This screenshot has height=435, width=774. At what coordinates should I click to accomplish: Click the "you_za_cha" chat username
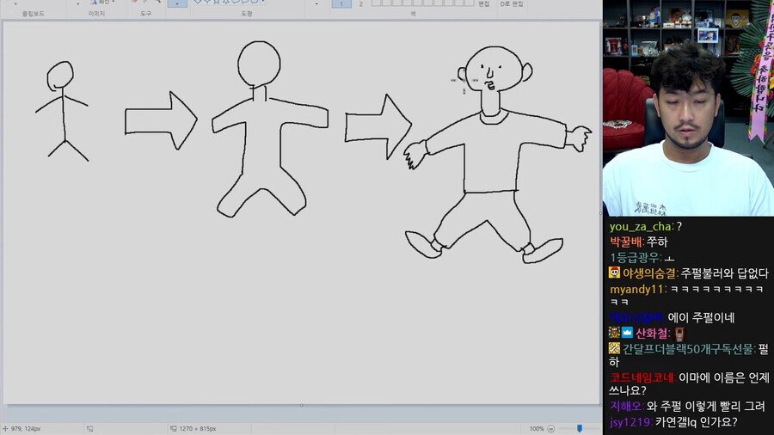640,226
